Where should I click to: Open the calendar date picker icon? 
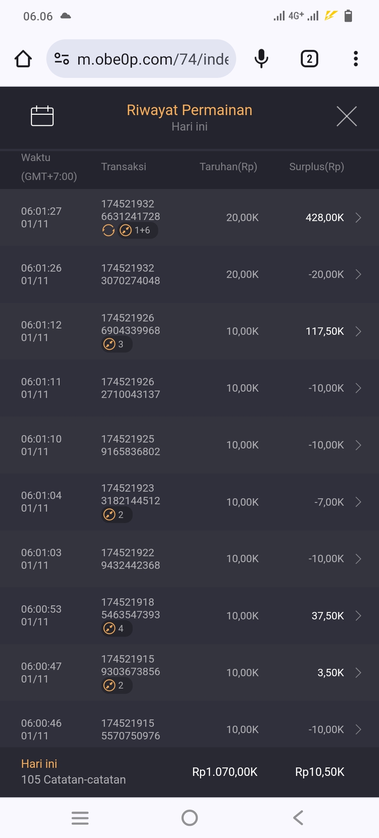[42, 116]
